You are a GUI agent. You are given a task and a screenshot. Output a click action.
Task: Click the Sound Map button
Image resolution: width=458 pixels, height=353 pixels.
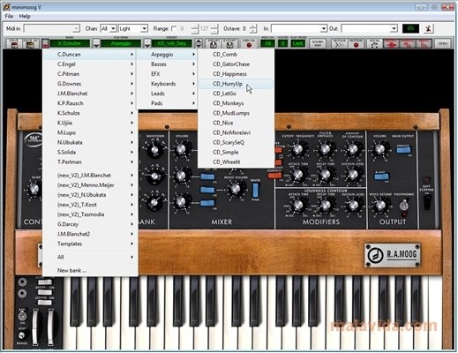click(x=318, y=43)
